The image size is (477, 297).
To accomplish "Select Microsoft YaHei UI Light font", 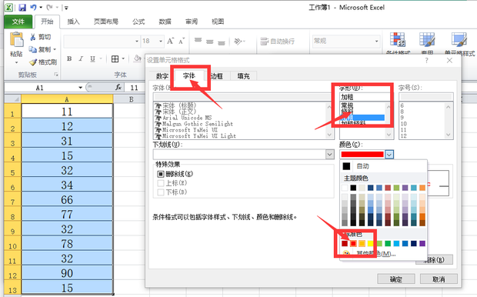I will coord(199,136).
